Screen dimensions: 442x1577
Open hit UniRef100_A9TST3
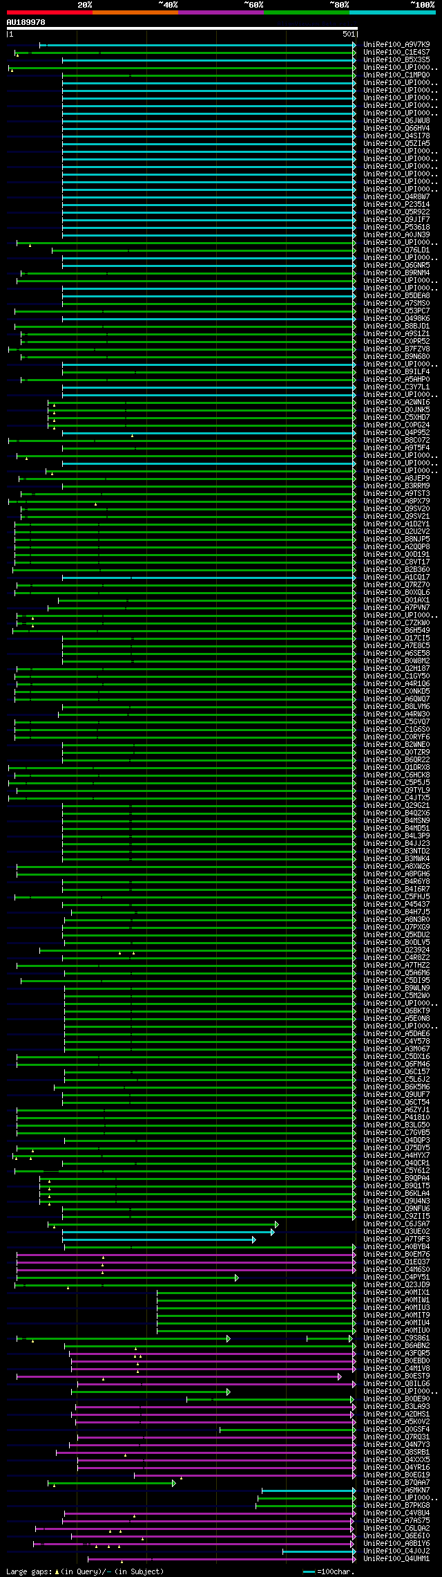(x=396, y=494)
